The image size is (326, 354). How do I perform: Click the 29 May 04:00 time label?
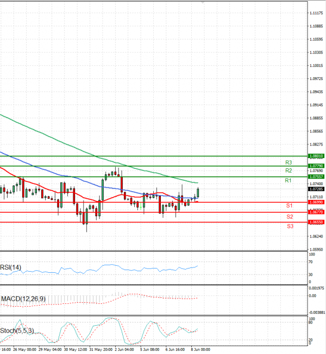50,350
